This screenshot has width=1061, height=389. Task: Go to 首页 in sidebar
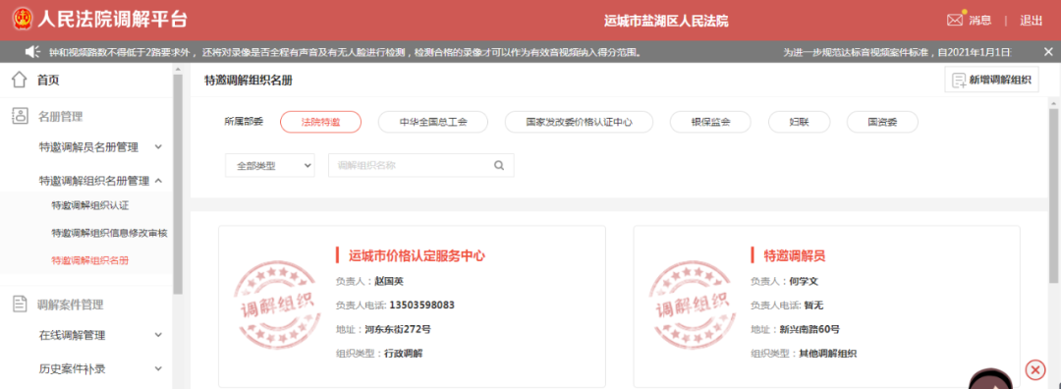point(48,81)
